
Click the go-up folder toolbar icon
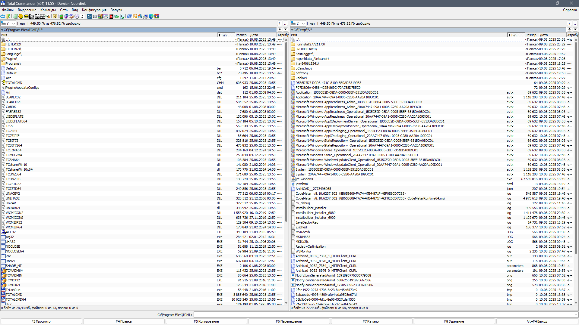coord(8,16)
